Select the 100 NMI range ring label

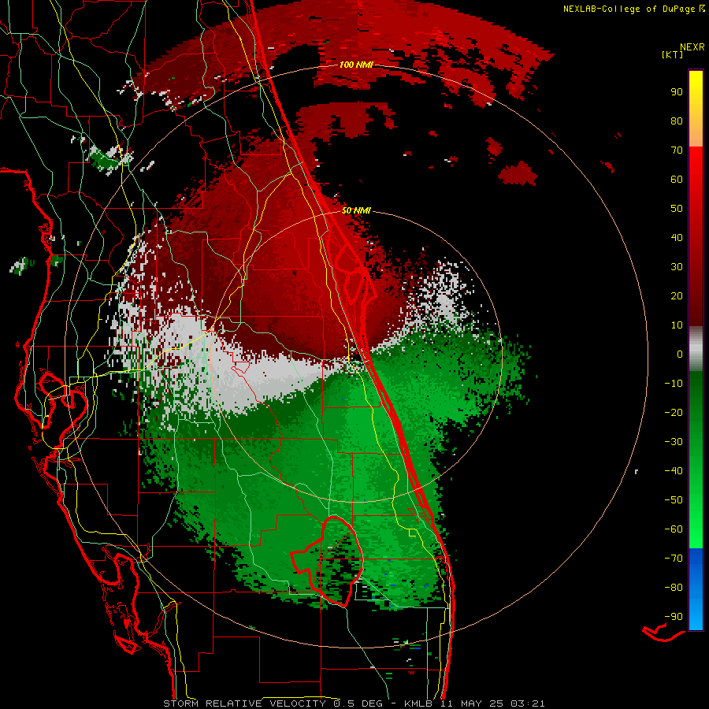point(356,65)
